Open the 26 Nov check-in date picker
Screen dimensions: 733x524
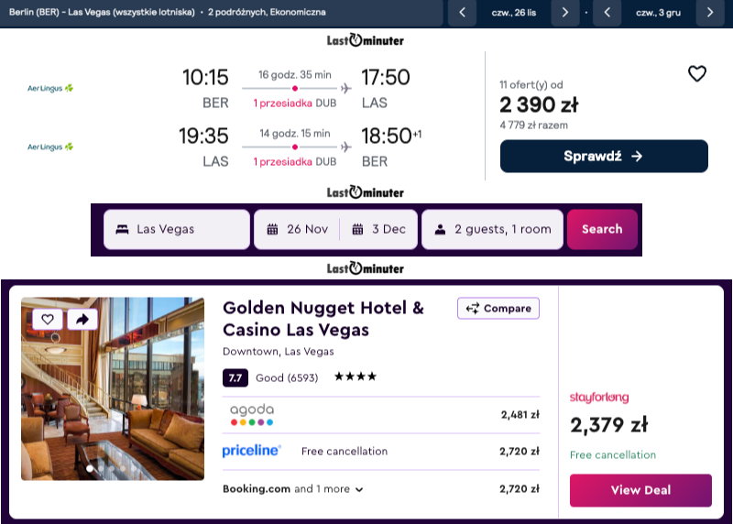(x=297, y=229)
